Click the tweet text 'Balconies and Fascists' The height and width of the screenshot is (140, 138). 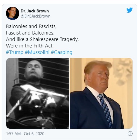pos(31,26)
